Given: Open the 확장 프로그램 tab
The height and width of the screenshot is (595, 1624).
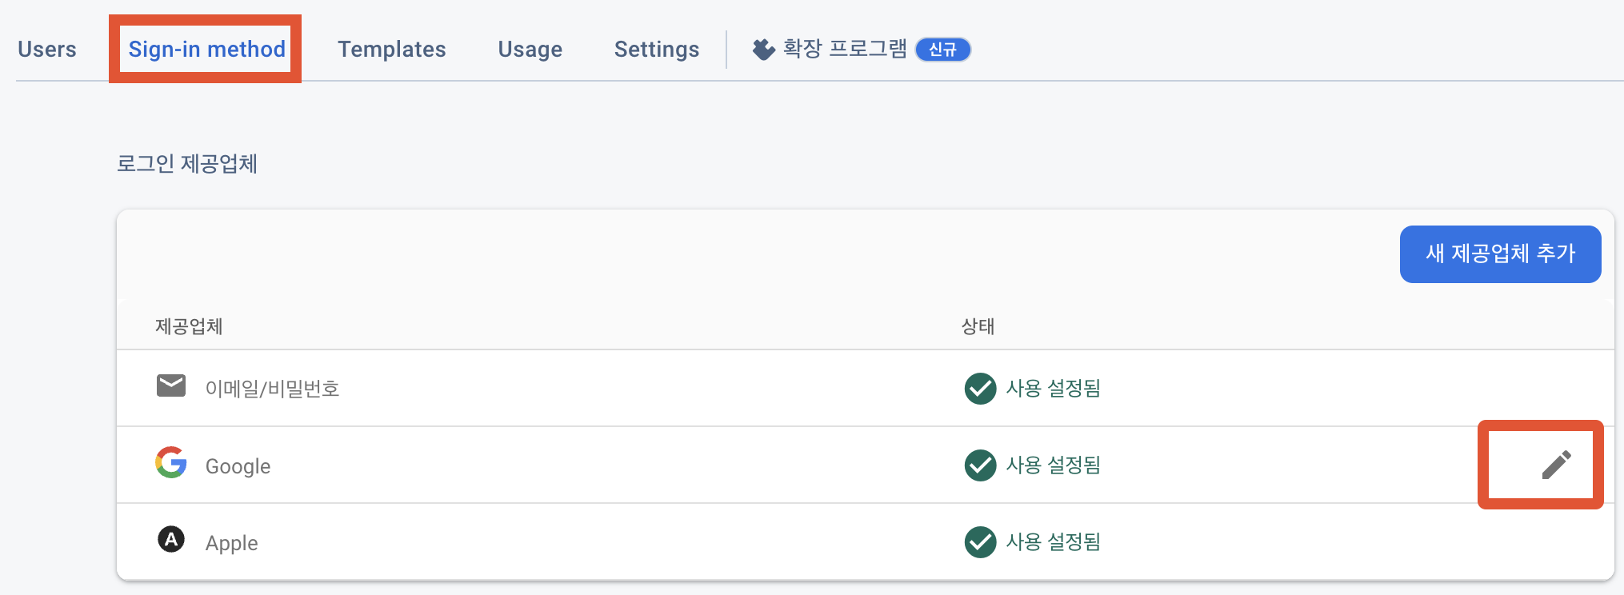Looking at the screenshot, I should [x=845, y=50].
